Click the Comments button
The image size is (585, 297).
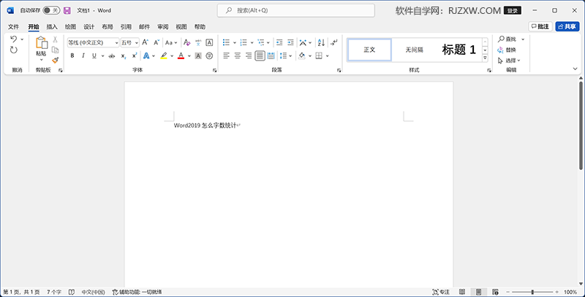tap(540, 26)
